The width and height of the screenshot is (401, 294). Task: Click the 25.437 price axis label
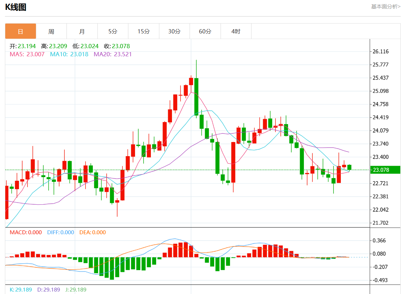381,78
